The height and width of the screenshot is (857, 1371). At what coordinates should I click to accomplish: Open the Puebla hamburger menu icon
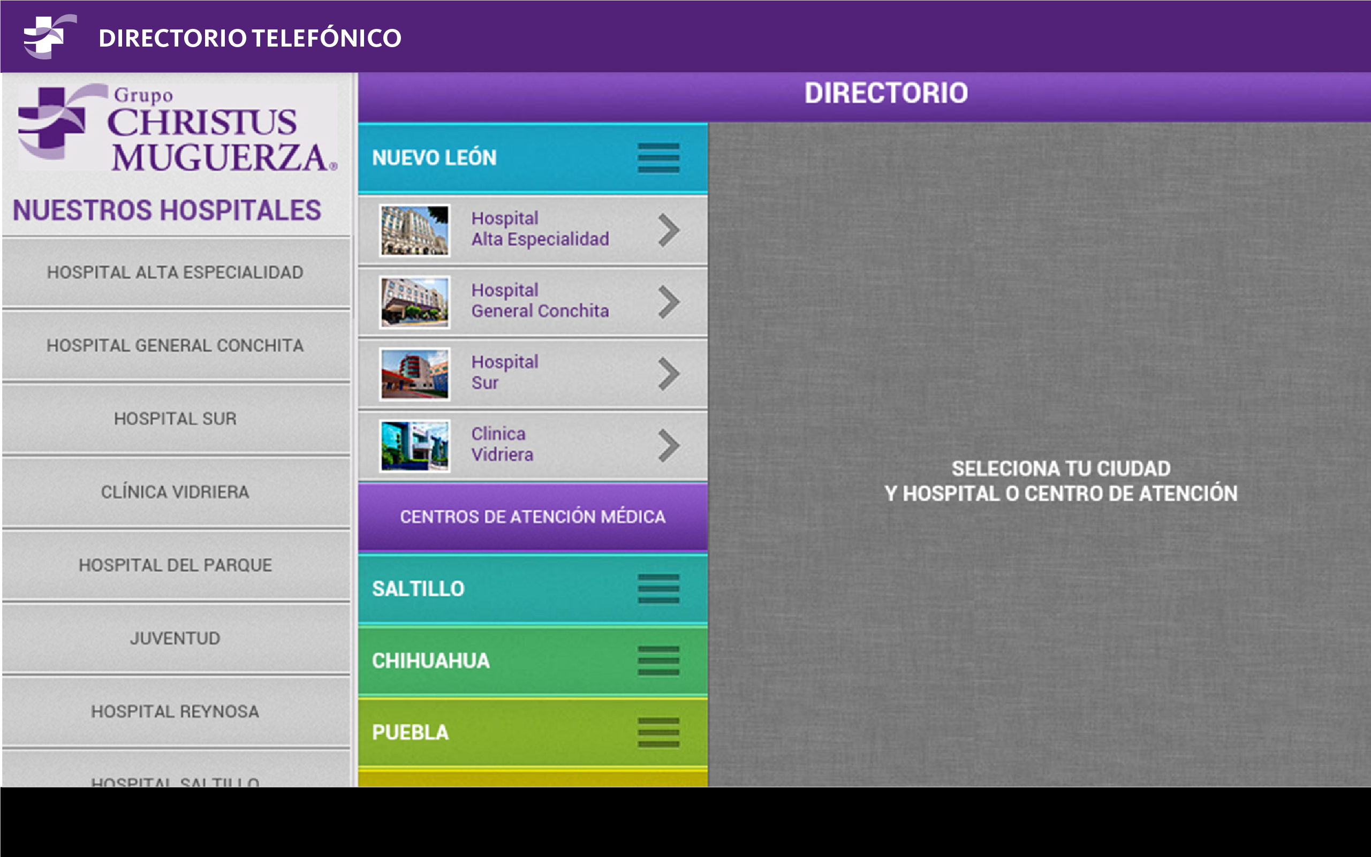tap(658, 733)
